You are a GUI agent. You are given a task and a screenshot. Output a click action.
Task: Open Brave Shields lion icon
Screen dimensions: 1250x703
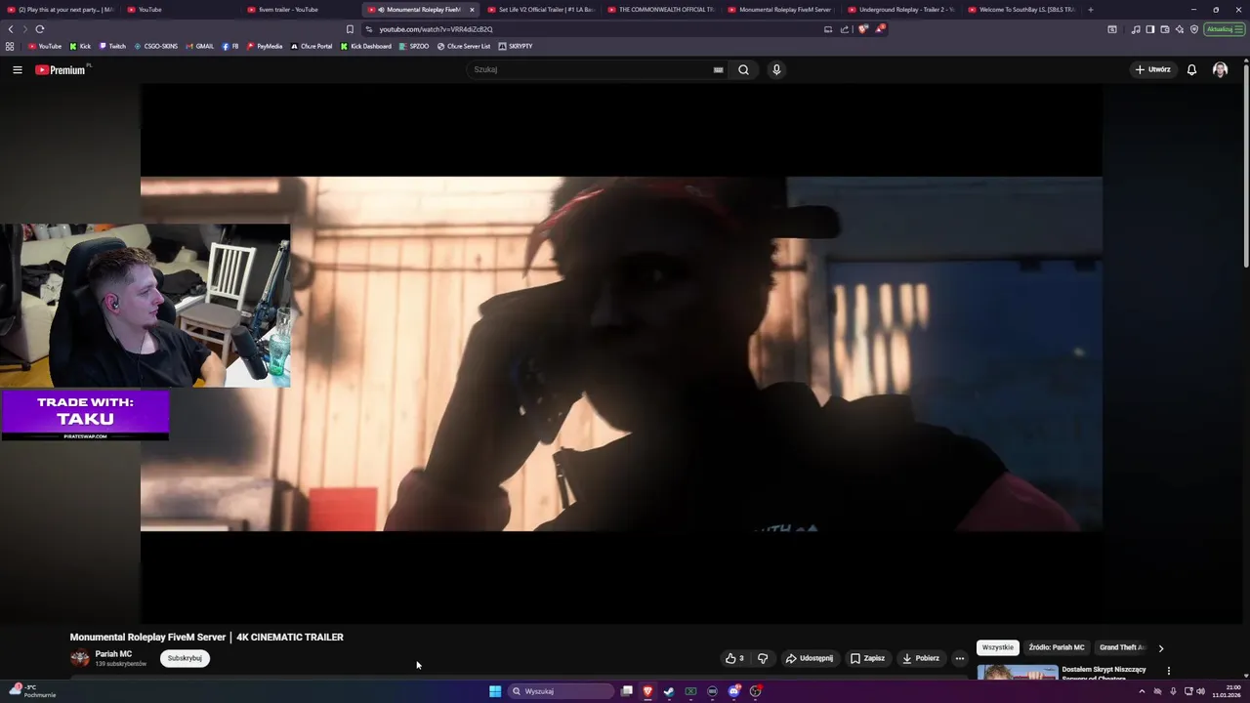point(862,29)
